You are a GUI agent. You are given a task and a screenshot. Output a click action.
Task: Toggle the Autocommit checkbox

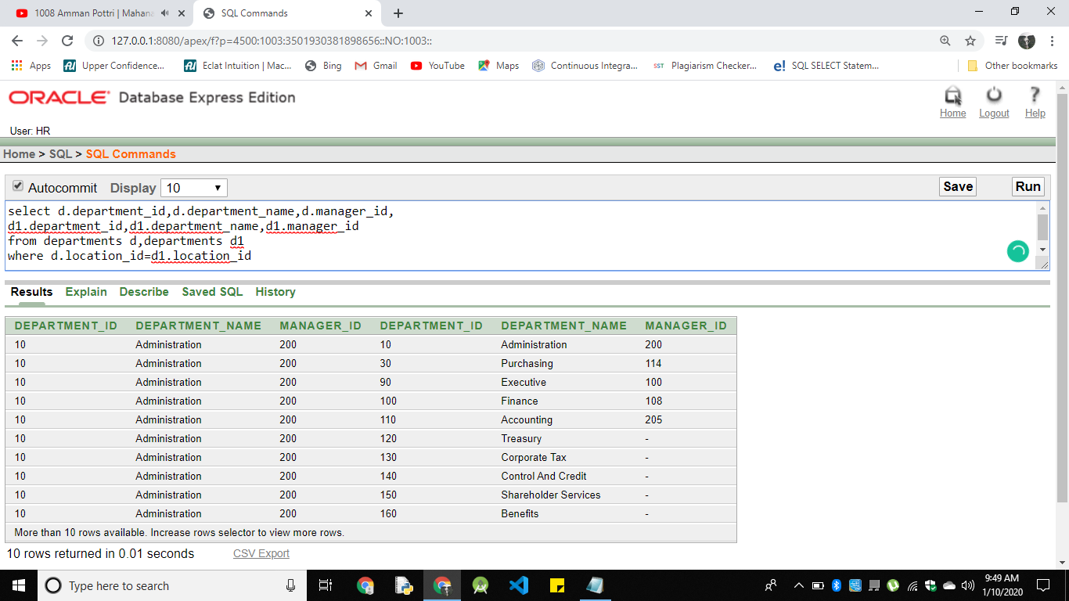(18, 186)
